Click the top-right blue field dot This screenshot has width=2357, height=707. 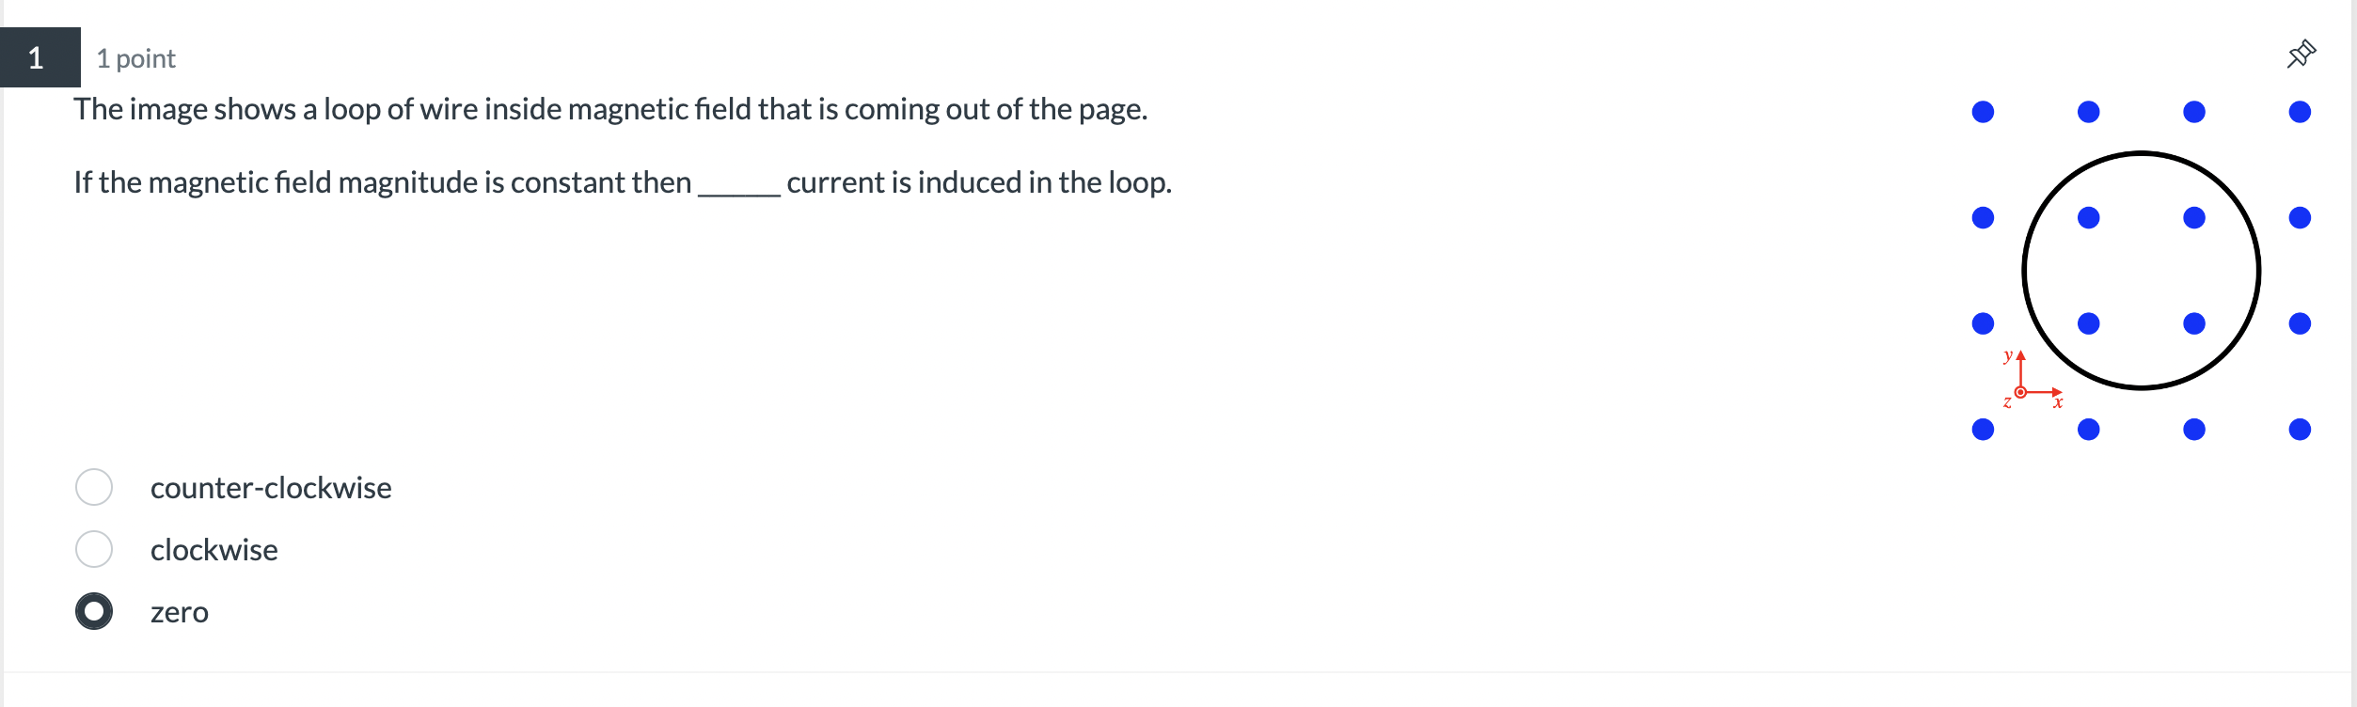pyautogui.click(x=2301, y=111)
